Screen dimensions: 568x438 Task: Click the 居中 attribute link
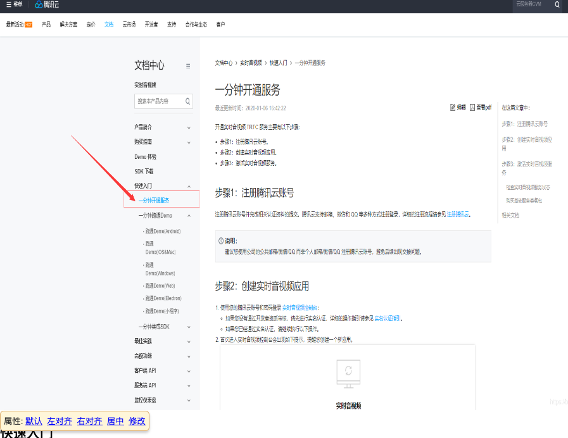tap(115, 421)
